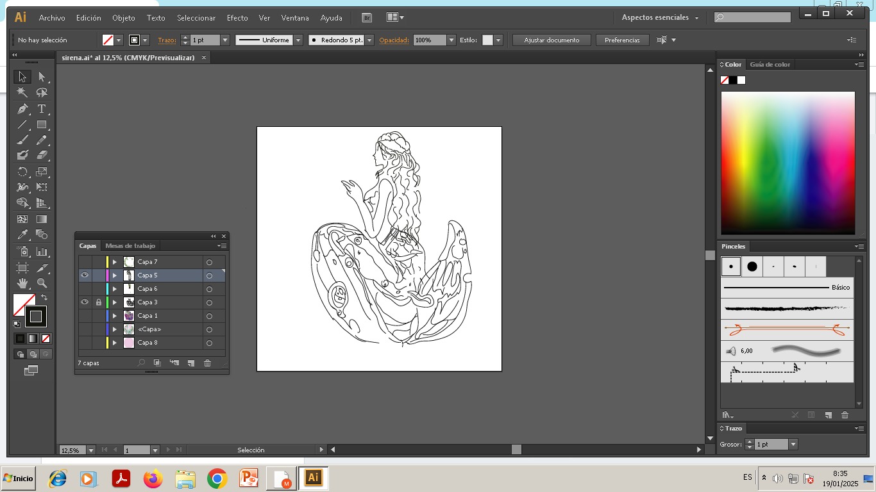Select the Pen tool

(x=22, y=109)
